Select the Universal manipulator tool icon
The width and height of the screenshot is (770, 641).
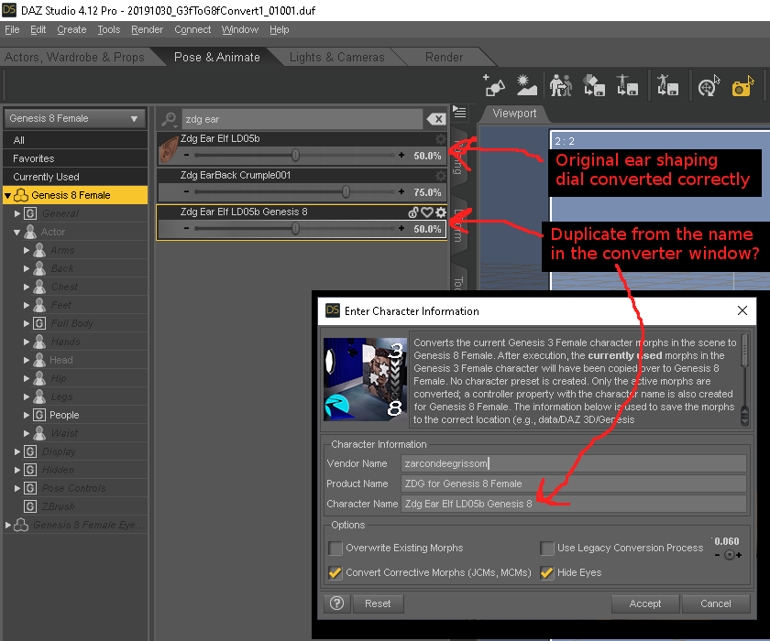coord(709,85)
